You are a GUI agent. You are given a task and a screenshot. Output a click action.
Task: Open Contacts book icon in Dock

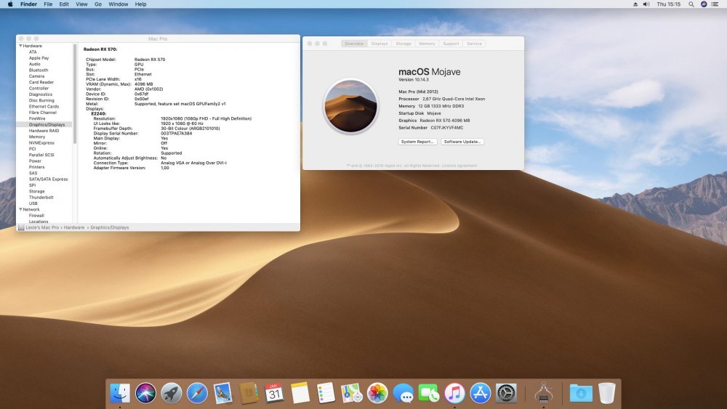(x=249, y=393)
